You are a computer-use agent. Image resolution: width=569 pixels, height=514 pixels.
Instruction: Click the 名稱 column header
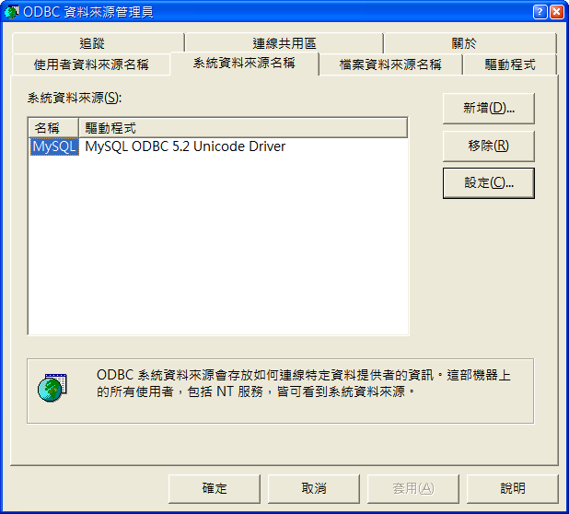(53, 128)
